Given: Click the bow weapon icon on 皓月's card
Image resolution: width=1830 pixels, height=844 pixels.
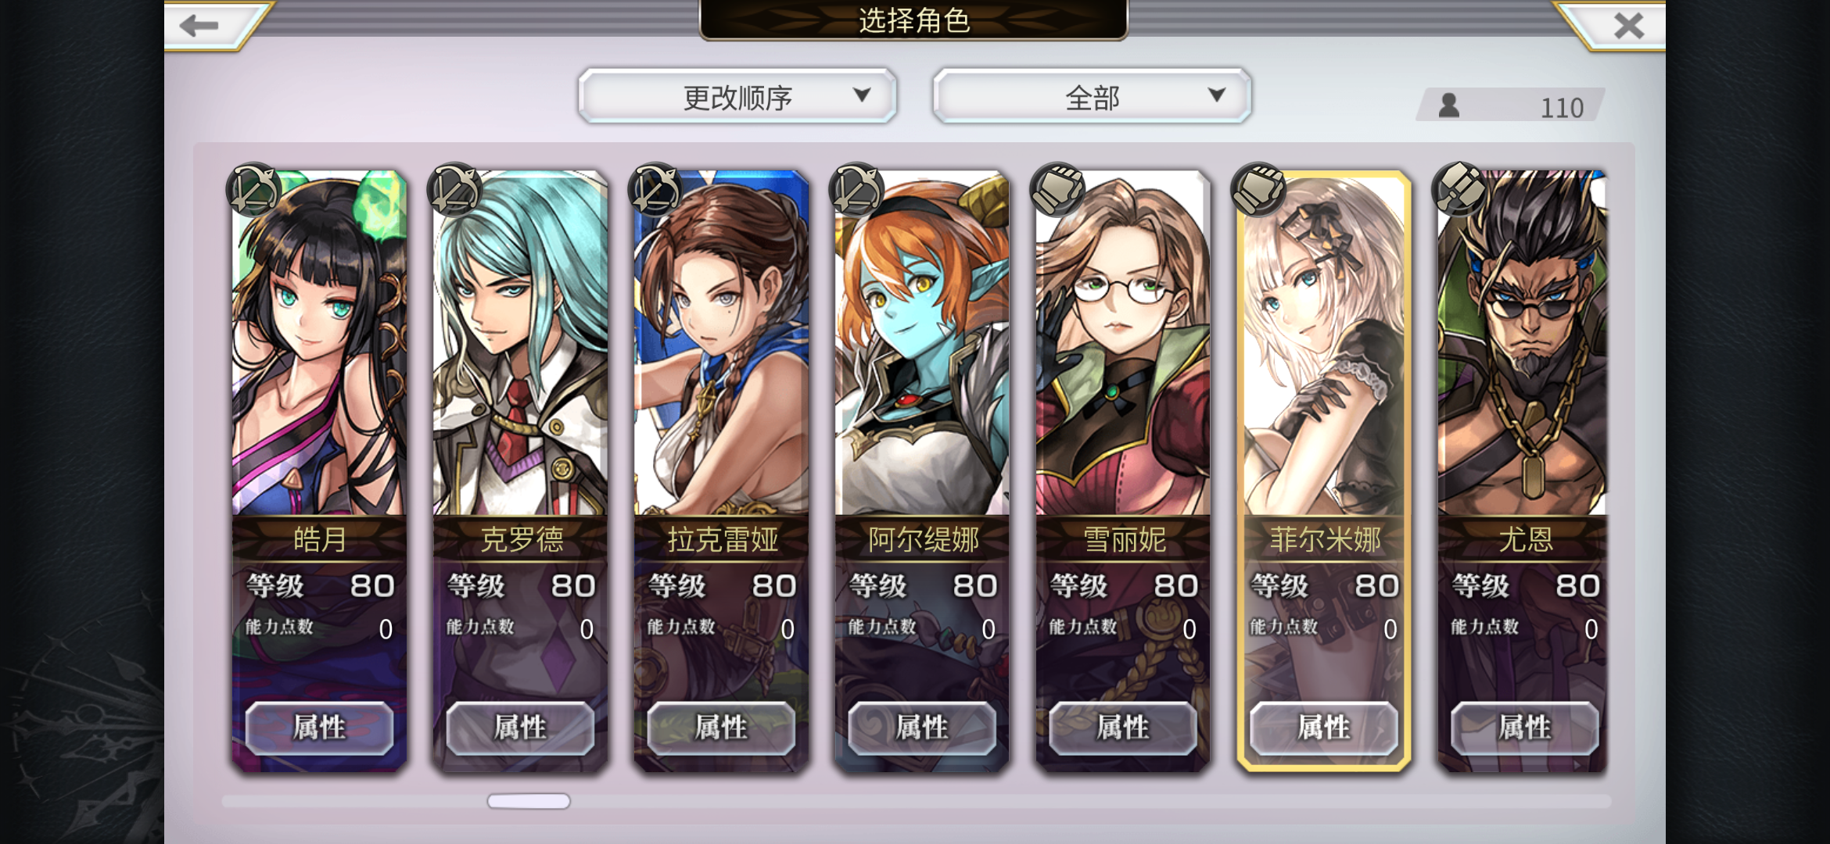Looking at the screenshot, I should (253, 190).
